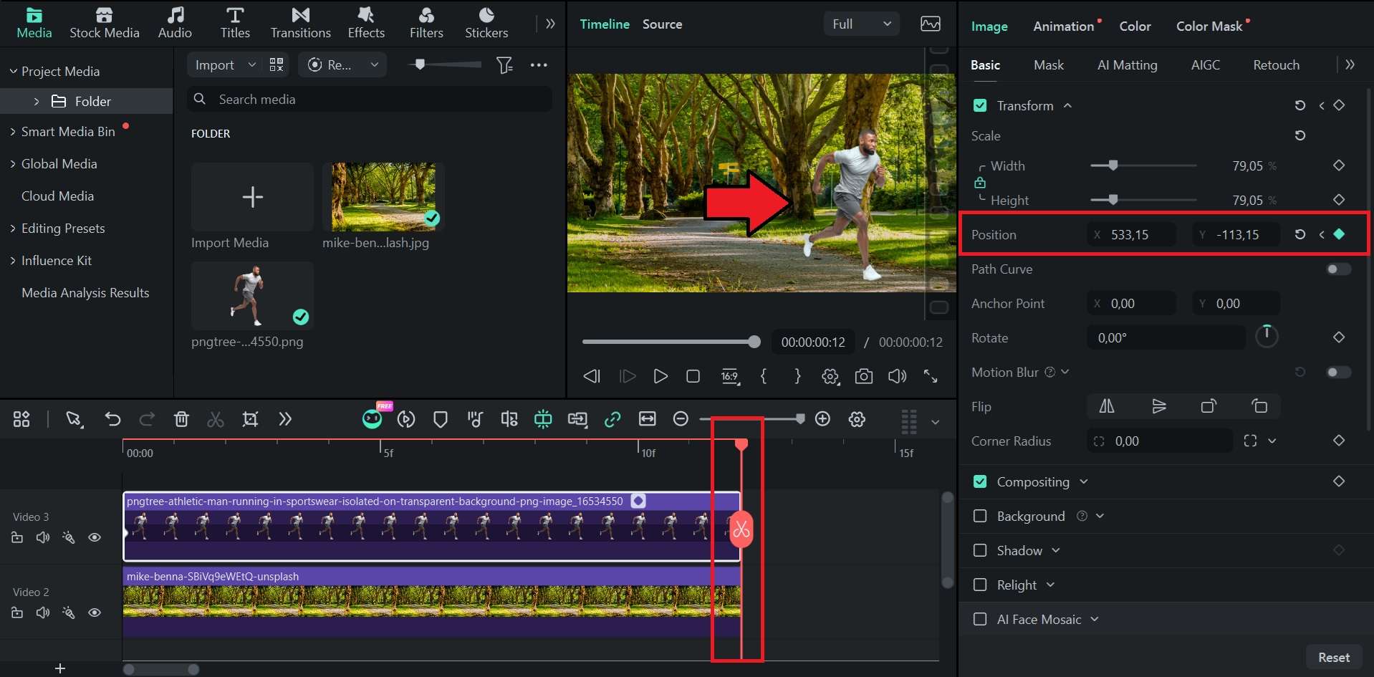The height and width of the screenshot is (677, 1374).
Task: Hide the Video 2 track
Action: click(95, 613)
